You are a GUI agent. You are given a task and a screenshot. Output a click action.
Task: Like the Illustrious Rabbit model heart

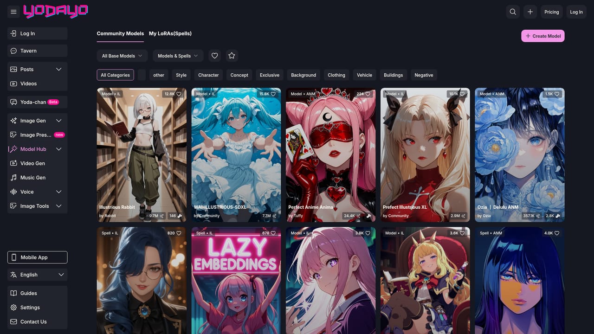[x=179, y=94]
